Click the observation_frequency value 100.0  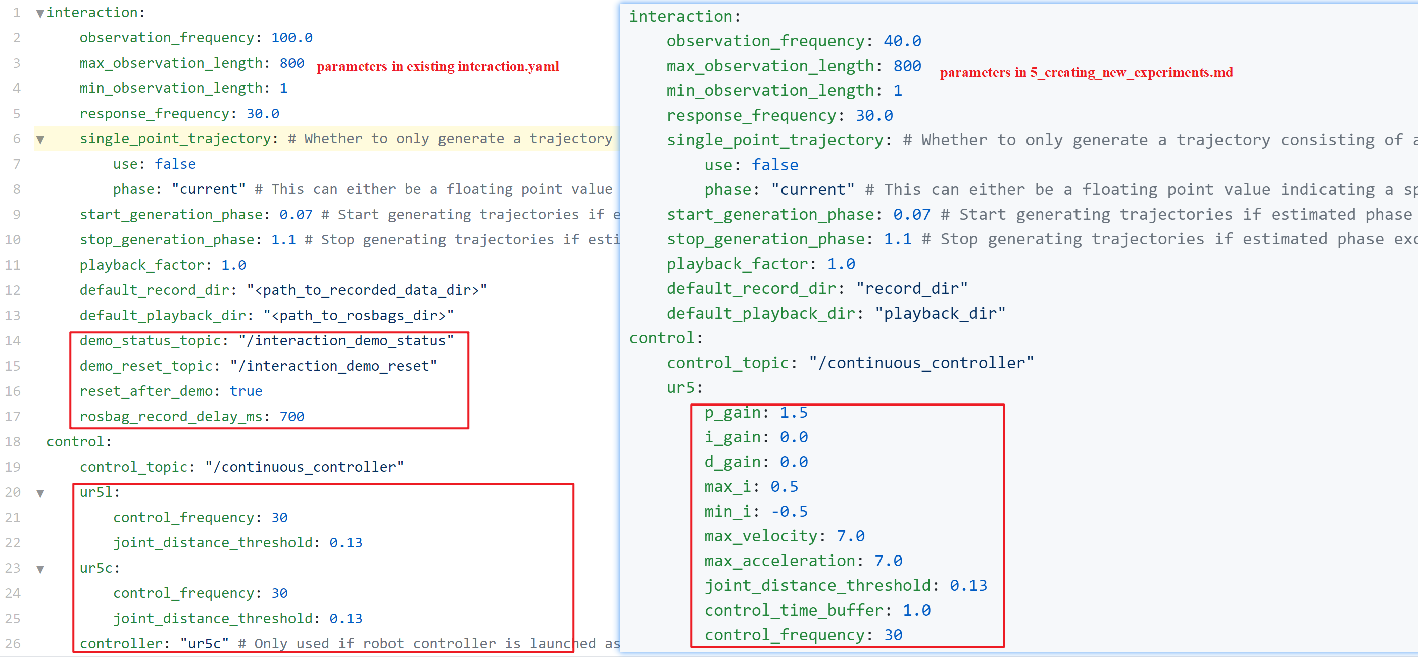pos(291,37)
